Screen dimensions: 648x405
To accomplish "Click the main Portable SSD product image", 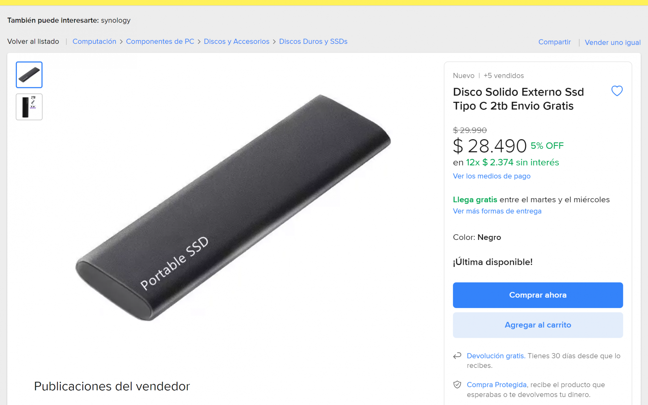I will coord(233,208).
